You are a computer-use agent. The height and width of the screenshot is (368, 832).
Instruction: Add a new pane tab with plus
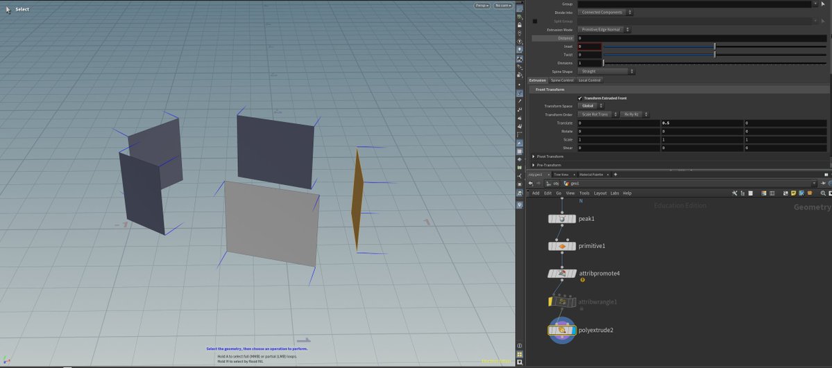615,175
